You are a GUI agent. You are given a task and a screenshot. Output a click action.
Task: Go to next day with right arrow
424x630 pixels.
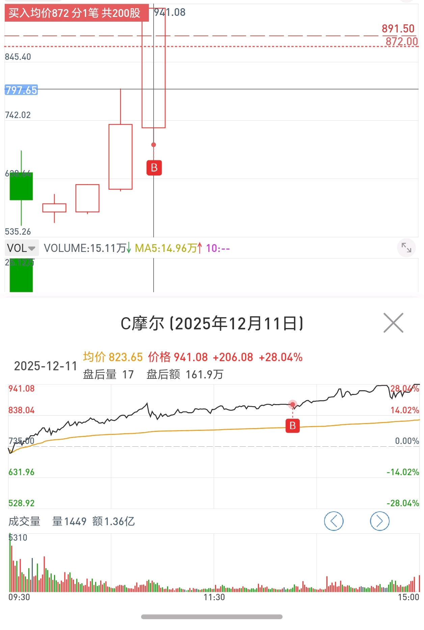coord(379,521)
